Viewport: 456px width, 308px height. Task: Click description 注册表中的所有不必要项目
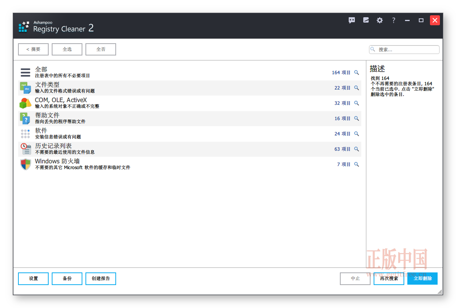62,76
